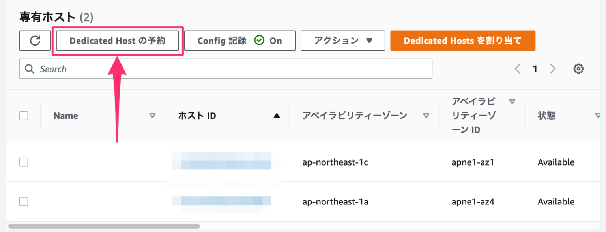Select all hosts using the header checkbox
Screen dimensions: 606x232
[23, 115]
